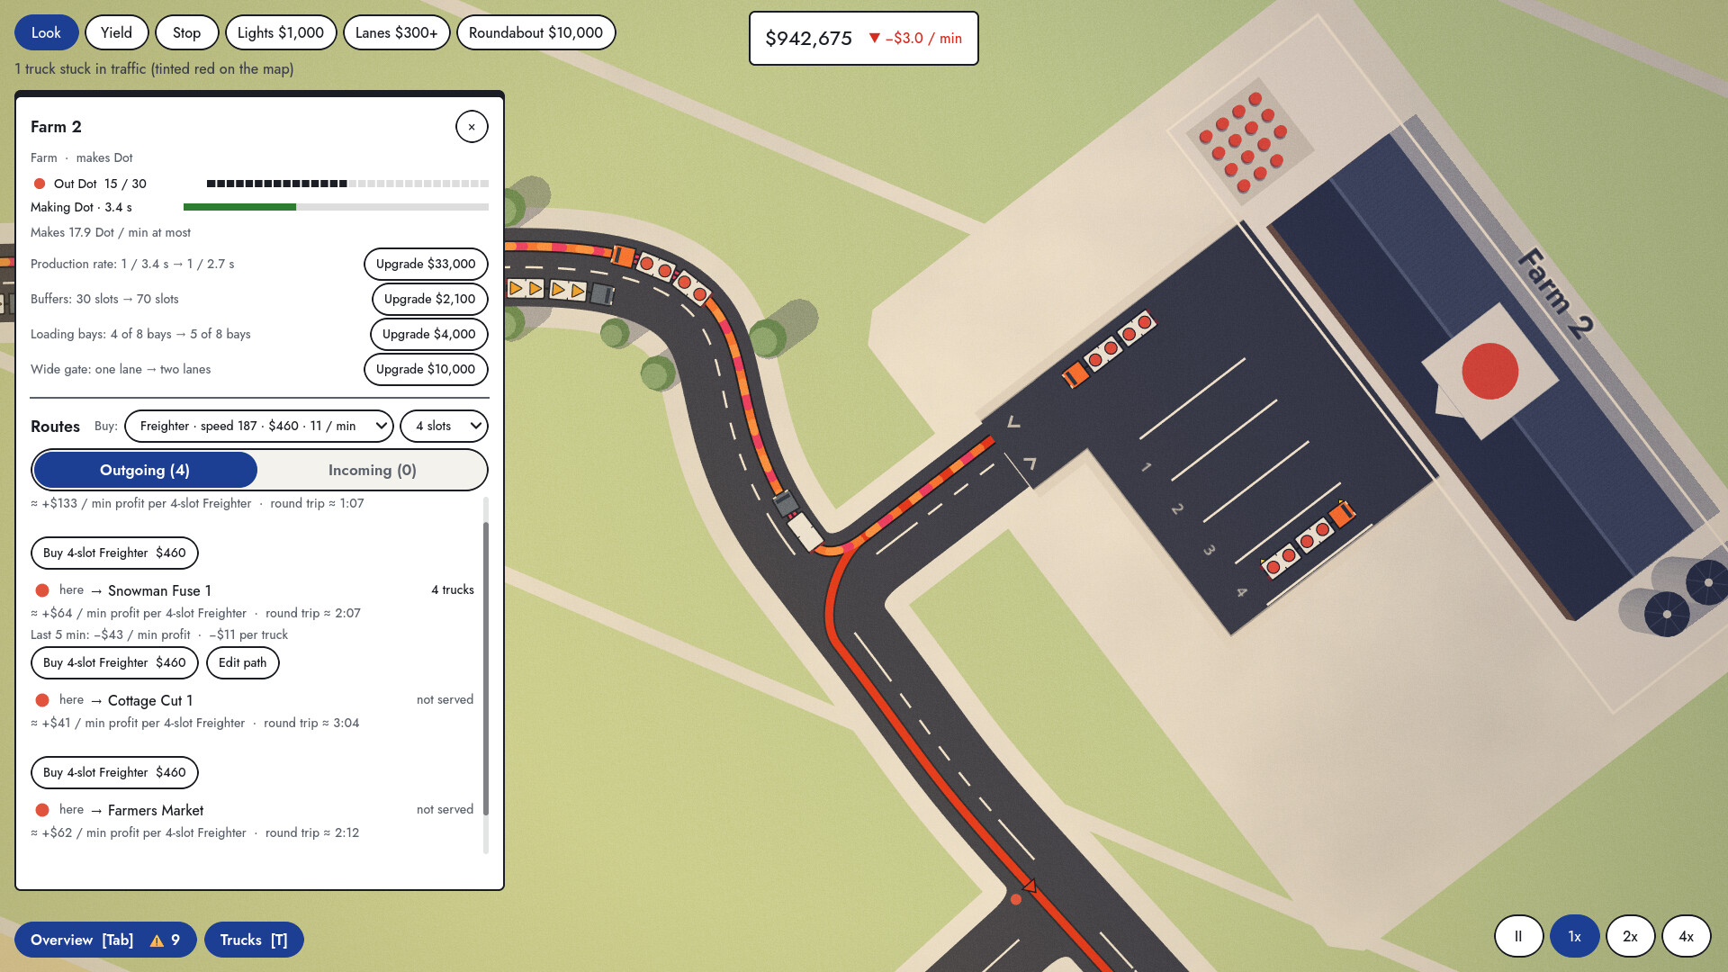Image resolution: width=1728 pixels, height=972 pixels.
Task: Click the red route marker dot at bottom road
Action: [x=1016, y=899]
